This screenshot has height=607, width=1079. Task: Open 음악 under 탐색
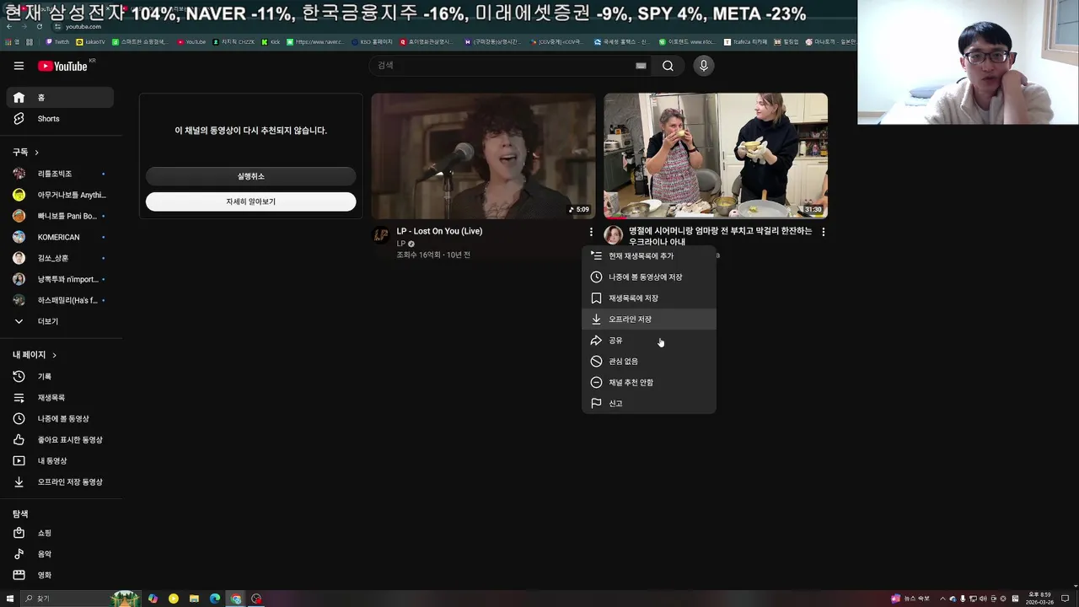tap(60, 554)
